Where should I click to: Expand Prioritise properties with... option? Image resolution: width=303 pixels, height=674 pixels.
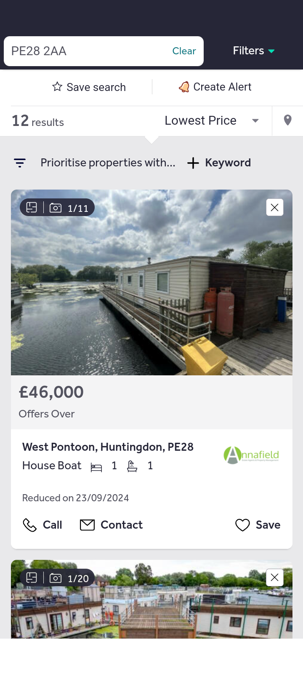click(108, 163)
